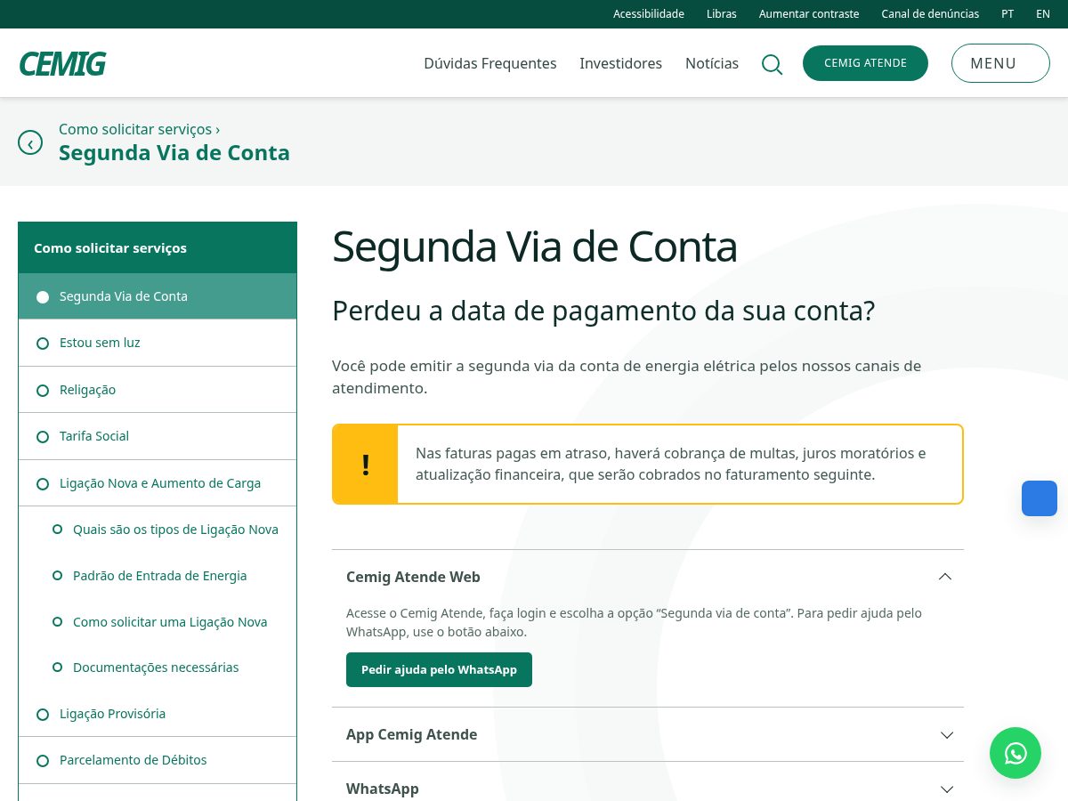Open Notícias in top navigation
Viewport: 1068px width, 801px height.
pyautogui.click(x=712, y=63)
